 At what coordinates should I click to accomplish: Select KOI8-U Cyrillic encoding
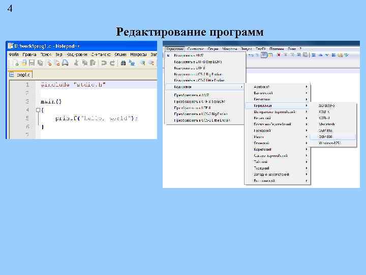click(x=333, y=118)
